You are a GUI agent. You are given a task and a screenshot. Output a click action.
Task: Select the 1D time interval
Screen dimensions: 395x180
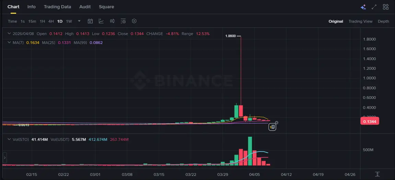click(x=60, y=21)
